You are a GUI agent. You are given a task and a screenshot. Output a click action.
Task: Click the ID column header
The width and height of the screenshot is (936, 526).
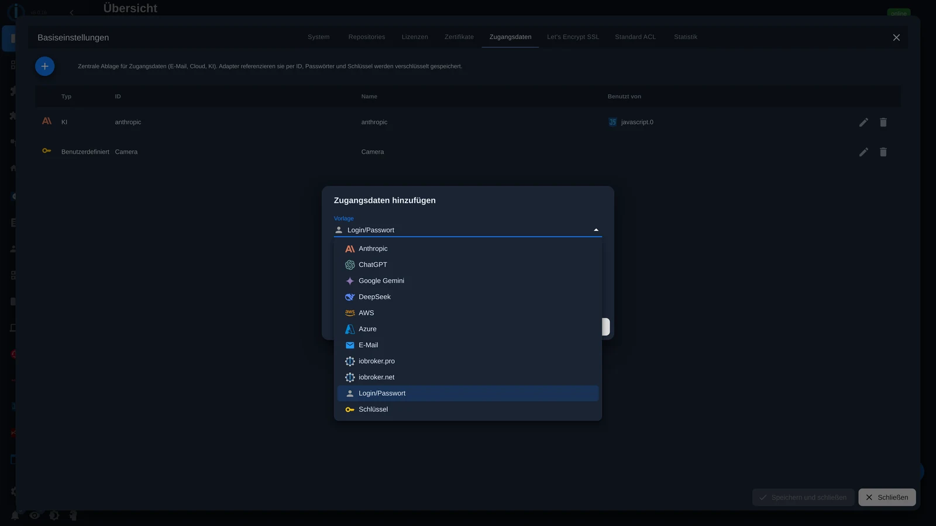click(x=118, y=96)
